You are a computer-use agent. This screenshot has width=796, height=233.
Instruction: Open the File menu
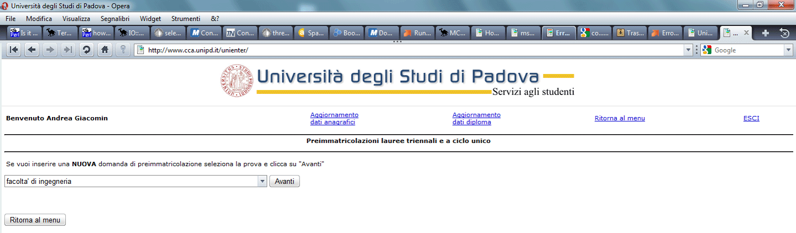point(11,18)
